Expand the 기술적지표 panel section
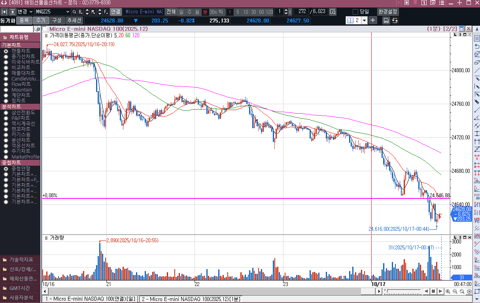480x303 pixels. (20, 260)
